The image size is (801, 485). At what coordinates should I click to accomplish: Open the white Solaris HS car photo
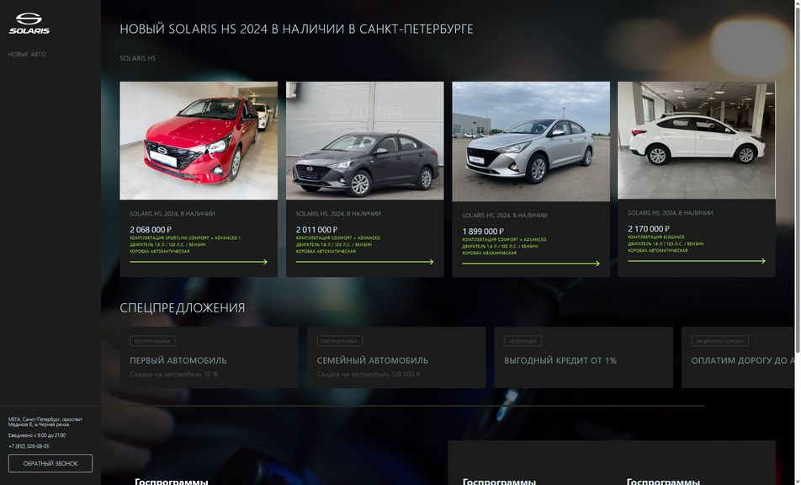pyautogui.click(x=697, y=140)
